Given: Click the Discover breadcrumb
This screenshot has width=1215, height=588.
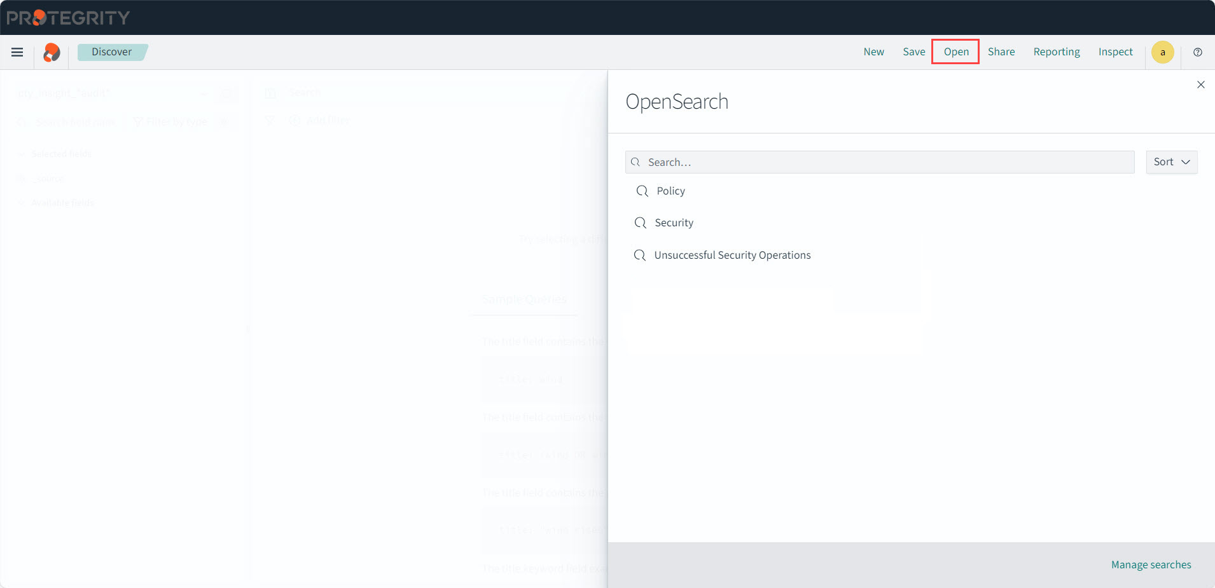Looking at the screenshot, I should coord(112,52).
